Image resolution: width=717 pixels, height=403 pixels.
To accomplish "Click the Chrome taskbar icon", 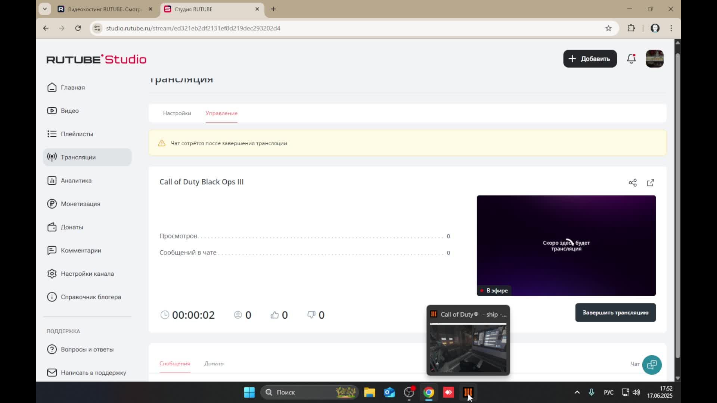I will pos(429,392).
